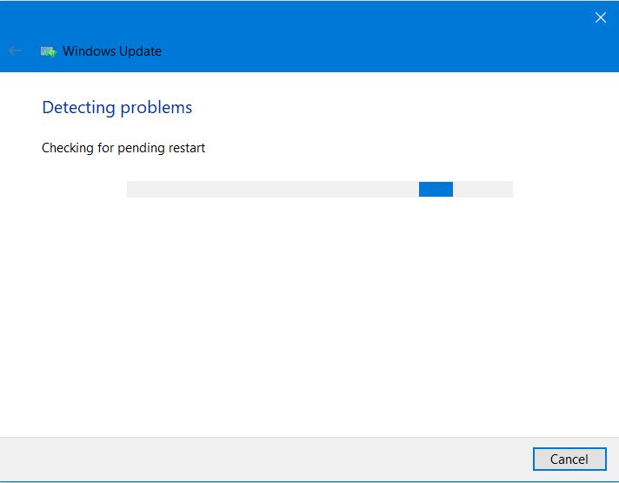Close the troubleshooter window with X
The height and width of the screenshot is (483, 619).
pos(601,17)
